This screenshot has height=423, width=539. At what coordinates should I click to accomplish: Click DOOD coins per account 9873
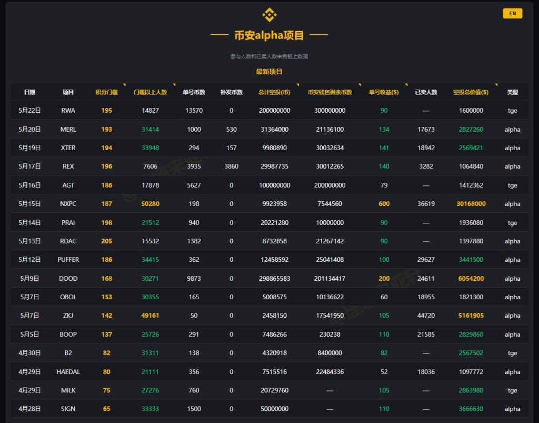click(194, 279)
